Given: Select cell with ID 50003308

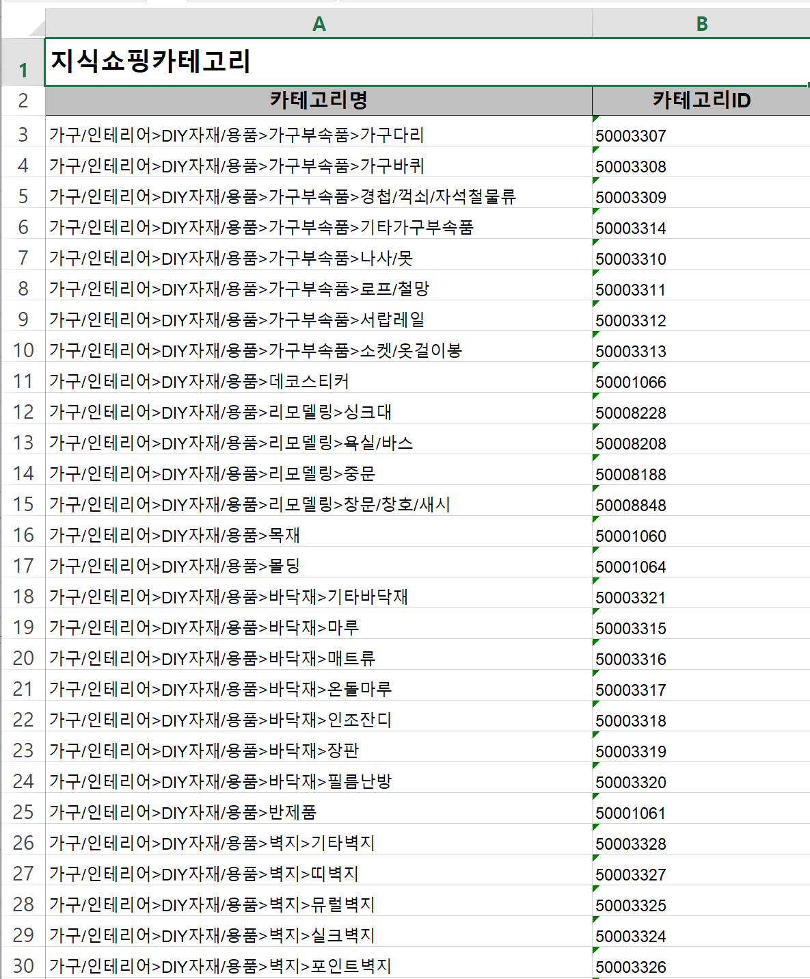Looking at the screenshot, I should [x=701, y=162].
